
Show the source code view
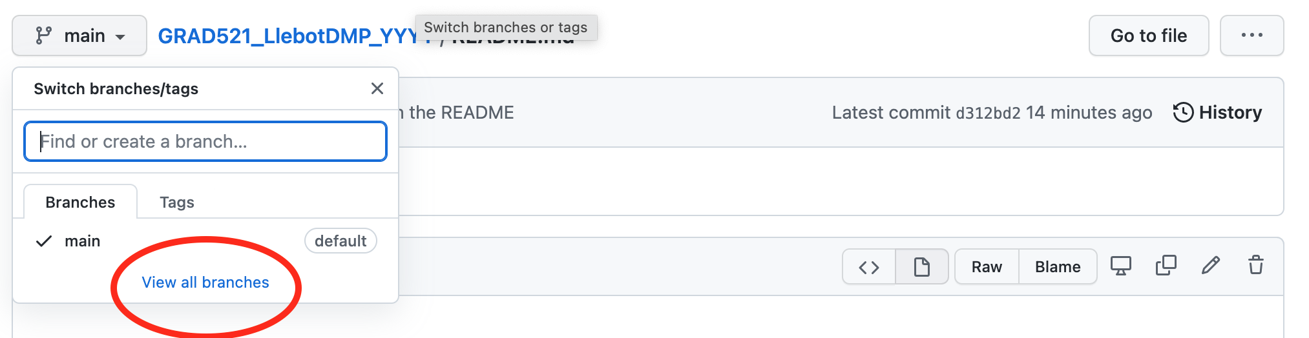[869, 267]
